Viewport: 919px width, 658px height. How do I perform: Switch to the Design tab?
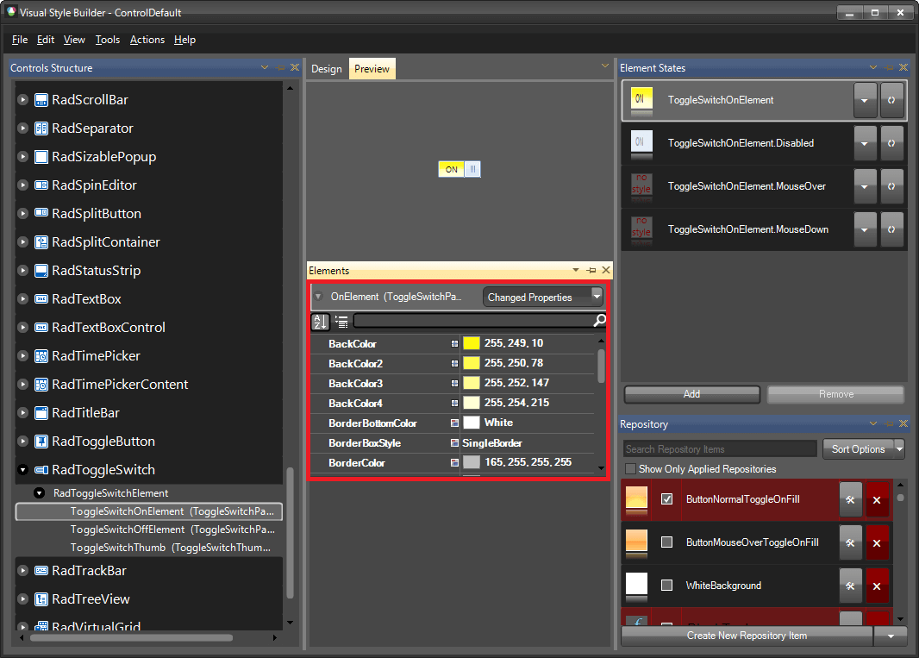pyautogui.click(x=327, y=67)
